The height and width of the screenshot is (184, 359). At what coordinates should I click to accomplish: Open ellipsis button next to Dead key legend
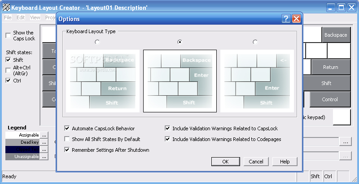point(44,142)
